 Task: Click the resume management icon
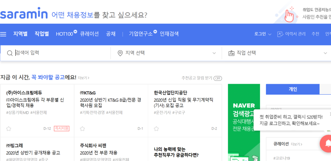[280, 34]
